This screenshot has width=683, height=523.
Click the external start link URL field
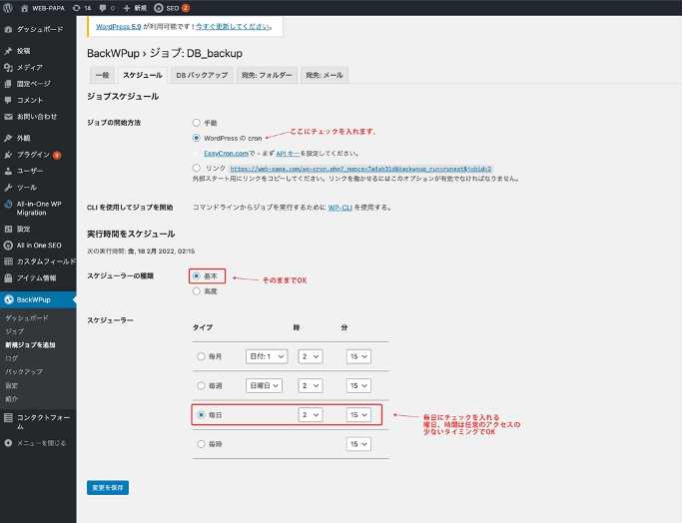tap(362, 169)
